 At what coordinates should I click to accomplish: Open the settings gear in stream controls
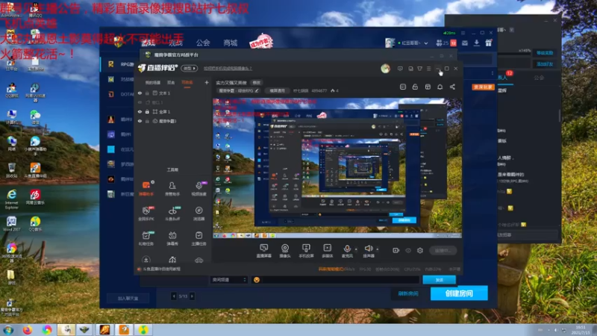click(x=420, y=250)
